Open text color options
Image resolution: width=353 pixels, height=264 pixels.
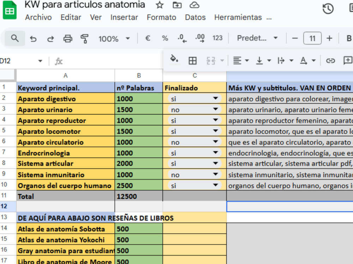pos(307,61)
